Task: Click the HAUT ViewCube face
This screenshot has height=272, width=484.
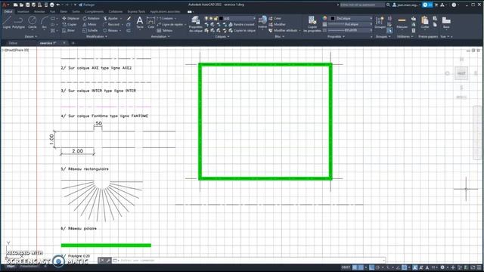Action: pos(461,73)
